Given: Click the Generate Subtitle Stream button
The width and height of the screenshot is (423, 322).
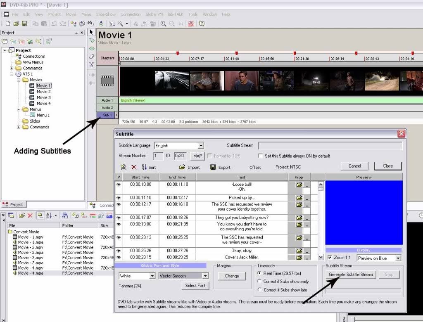Looking at the screenshot, I should pos(351,275).
